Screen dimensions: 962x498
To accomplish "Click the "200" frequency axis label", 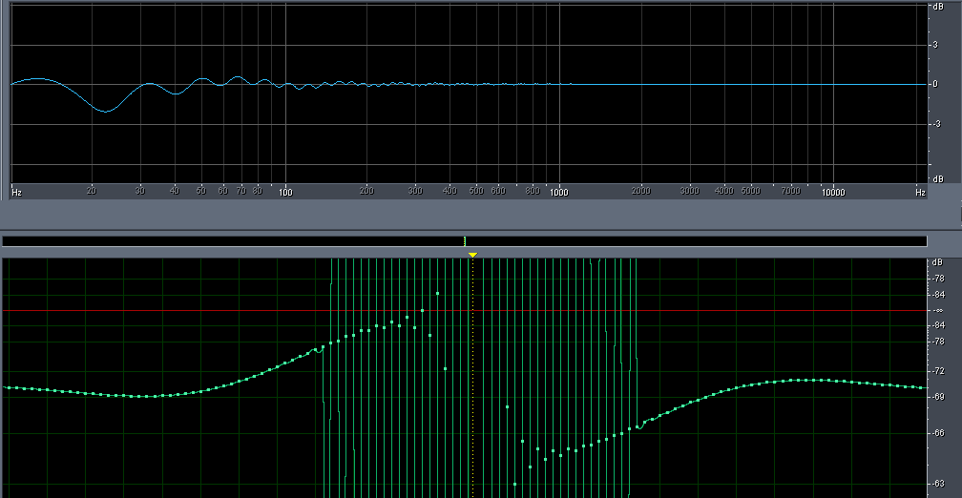I will coord(366,191).
